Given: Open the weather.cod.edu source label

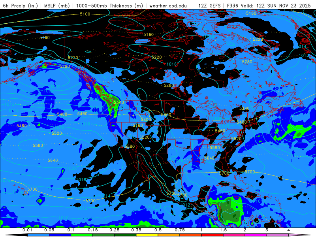Looking at the screenshot, I should tap(168, 6).
